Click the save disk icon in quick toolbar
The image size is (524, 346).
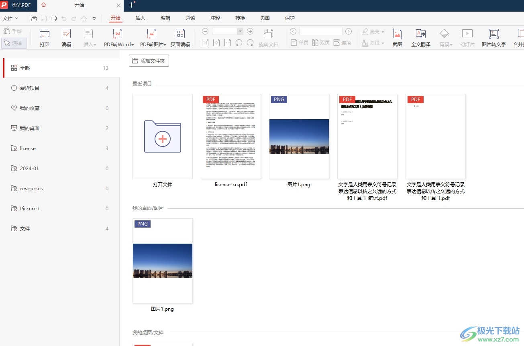point(44,18)
